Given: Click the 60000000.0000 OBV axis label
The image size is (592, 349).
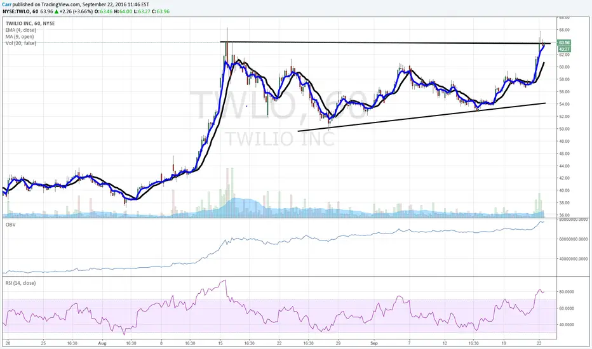Looking at the screenshot, I should pos(573,239).
